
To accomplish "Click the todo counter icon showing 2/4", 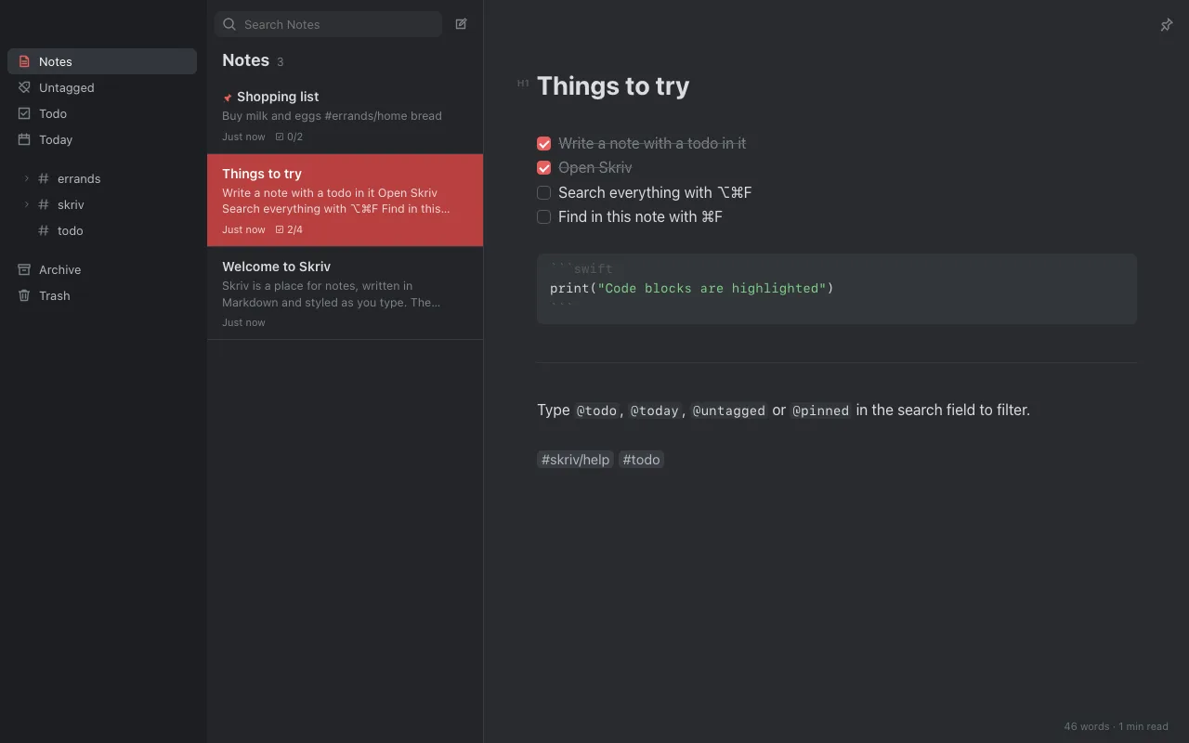I will point(280,229).
